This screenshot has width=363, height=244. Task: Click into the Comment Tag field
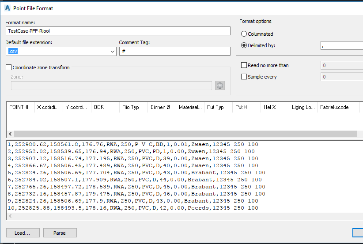pyautogui.click(x=175, y=51)
